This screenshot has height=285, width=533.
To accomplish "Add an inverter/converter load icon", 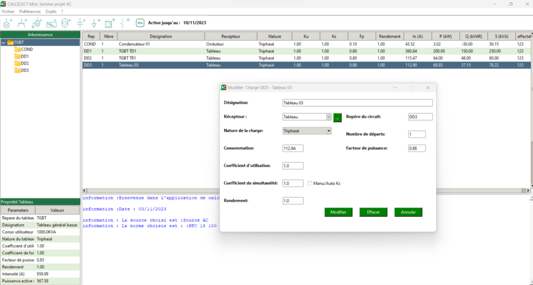I will click(52, 23).
